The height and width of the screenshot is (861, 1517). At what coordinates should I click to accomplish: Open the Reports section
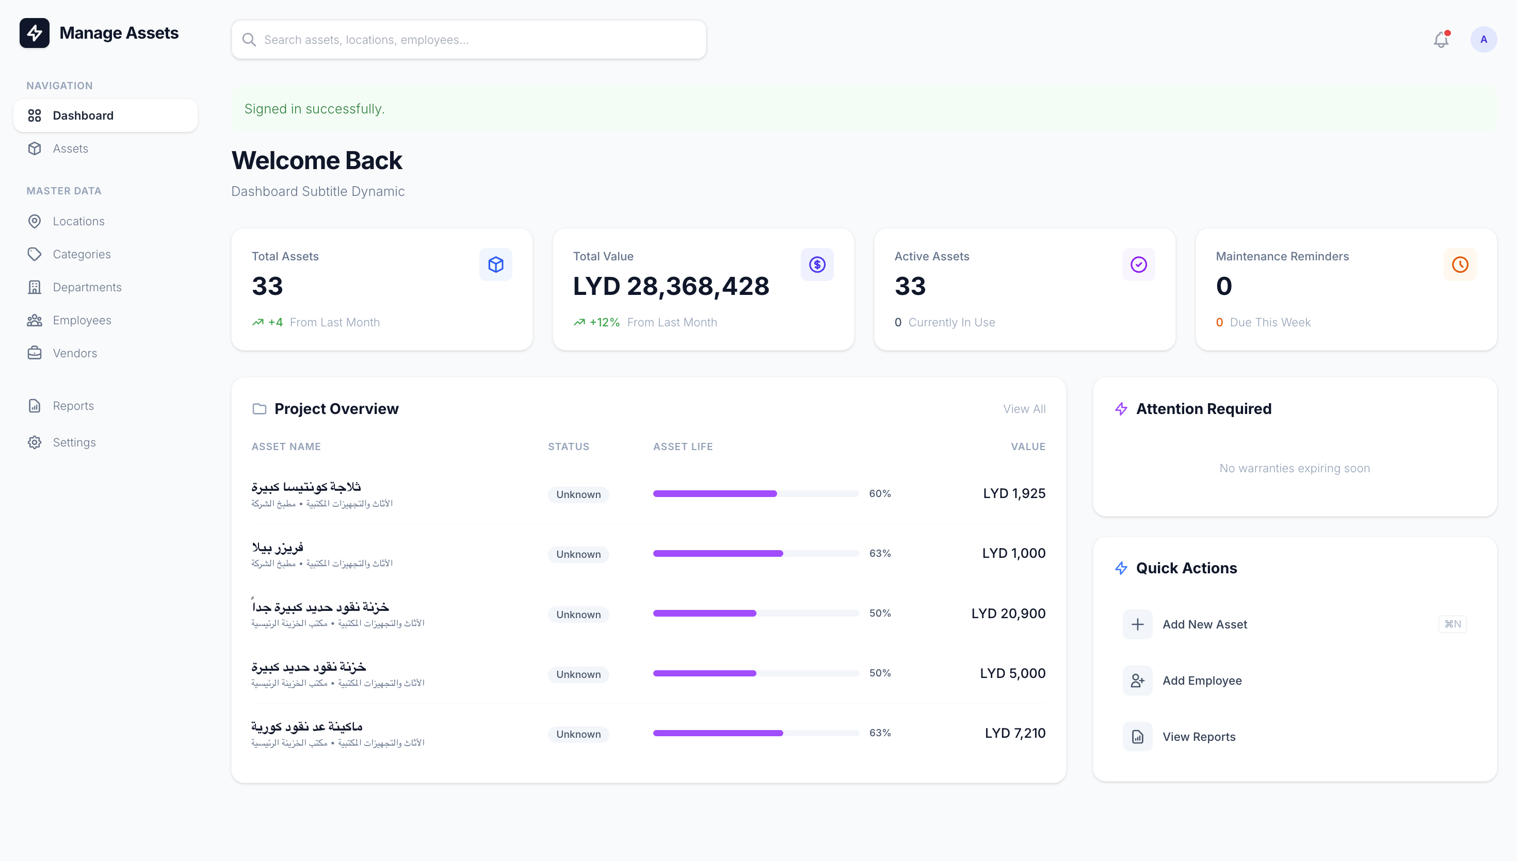click(x=73, y=406)
